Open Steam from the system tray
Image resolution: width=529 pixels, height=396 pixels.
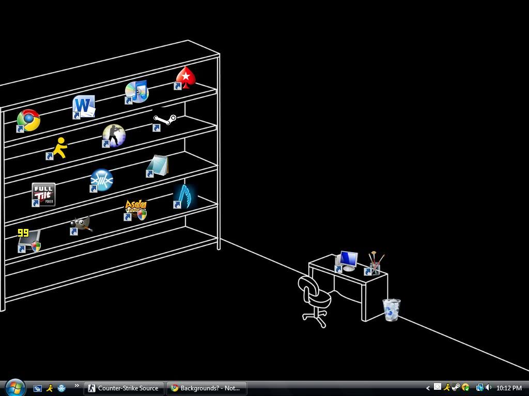tap(456, 387)
